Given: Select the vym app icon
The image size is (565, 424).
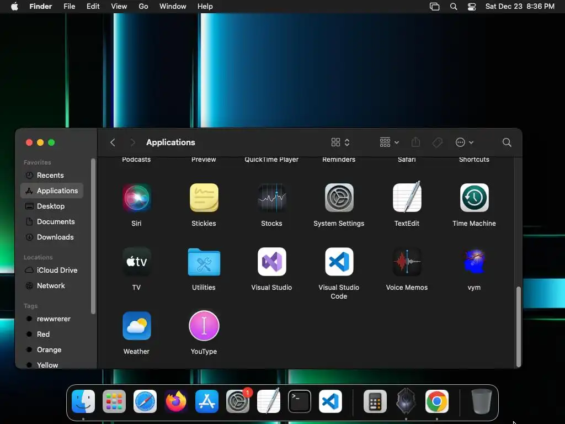Looking at the screenshot, I should coord(474,262).
